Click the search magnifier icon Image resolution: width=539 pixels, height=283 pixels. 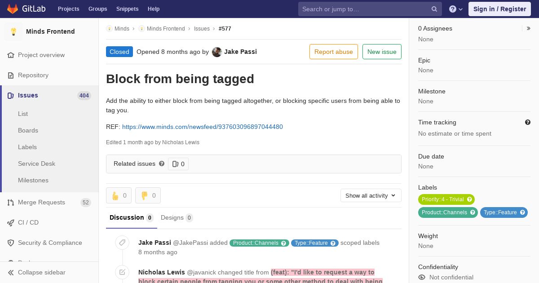(434, 9)
